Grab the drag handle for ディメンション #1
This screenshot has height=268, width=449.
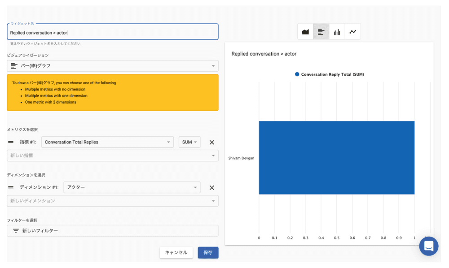pyautogui.click(x=11, y=188)
